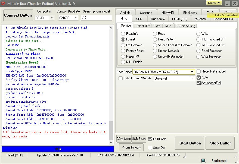Choose the Frp Remove option
This screenshot has height=164, width=239.
pyautogui.click(x=123, y=45)
